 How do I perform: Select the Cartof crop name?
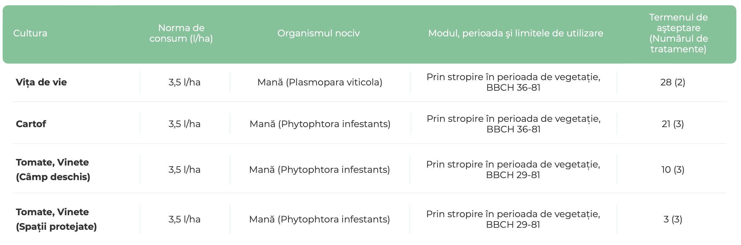tap(31, 124)
